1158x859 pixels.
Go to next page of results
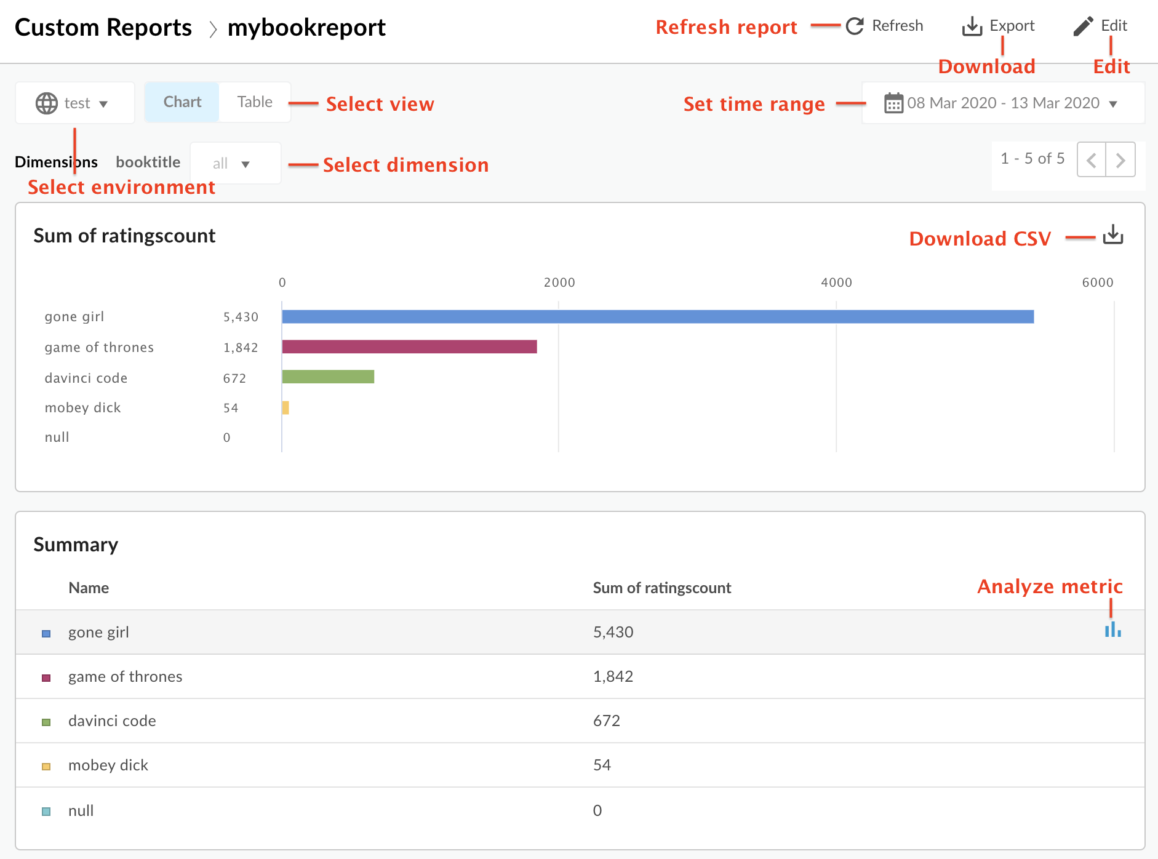[x=1121, y=159]
